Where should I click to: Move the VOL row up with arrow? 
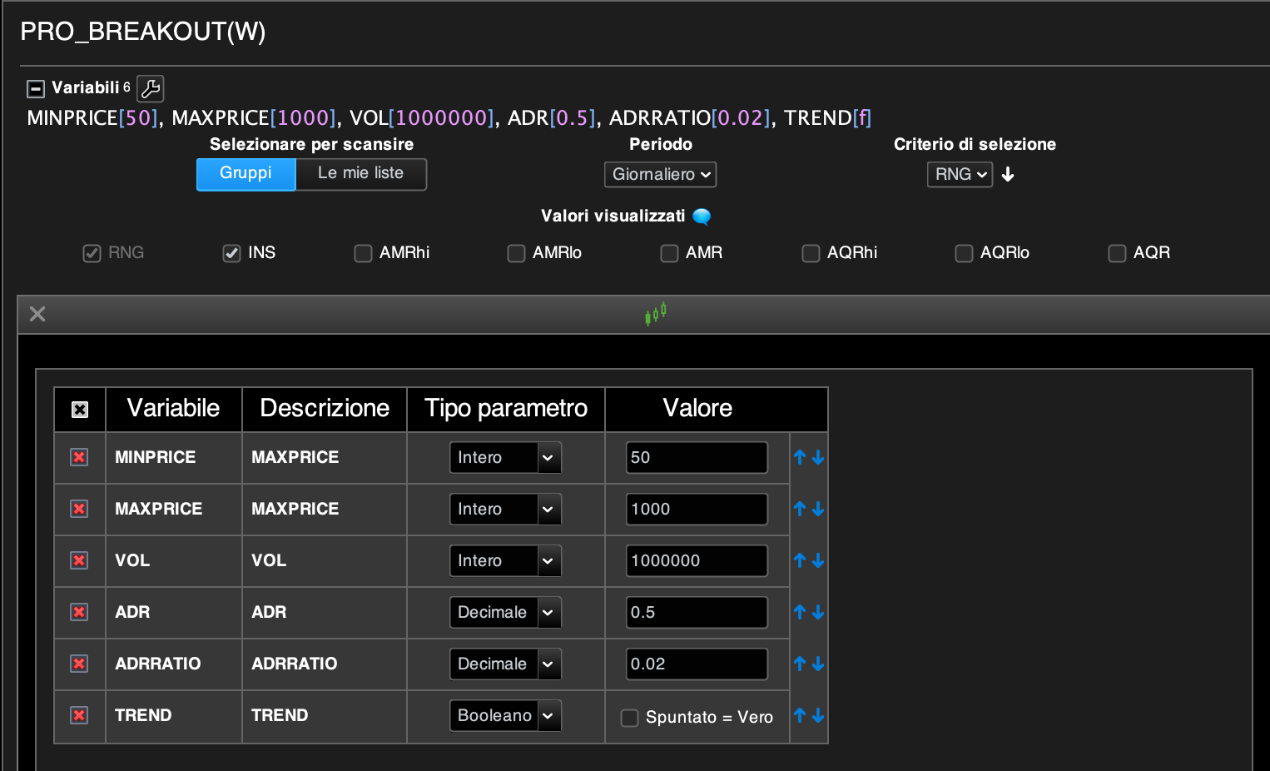coord(800,560)
